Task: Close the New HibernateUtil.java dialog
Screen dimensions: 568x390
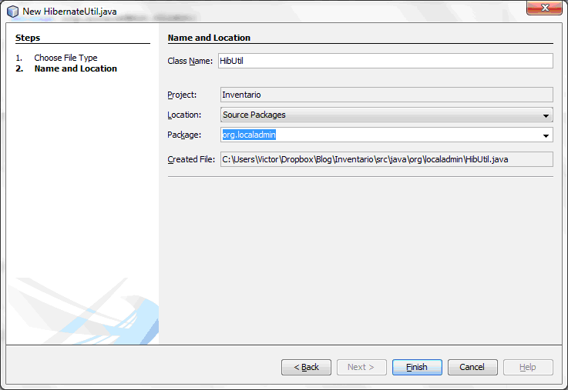Action: click(x=544, y=8)
